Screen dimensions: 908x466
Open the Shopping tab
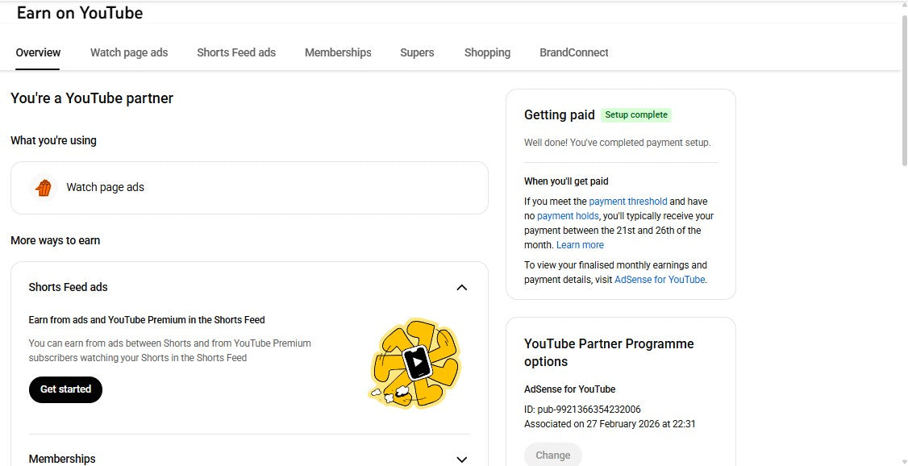pos(487,52)
